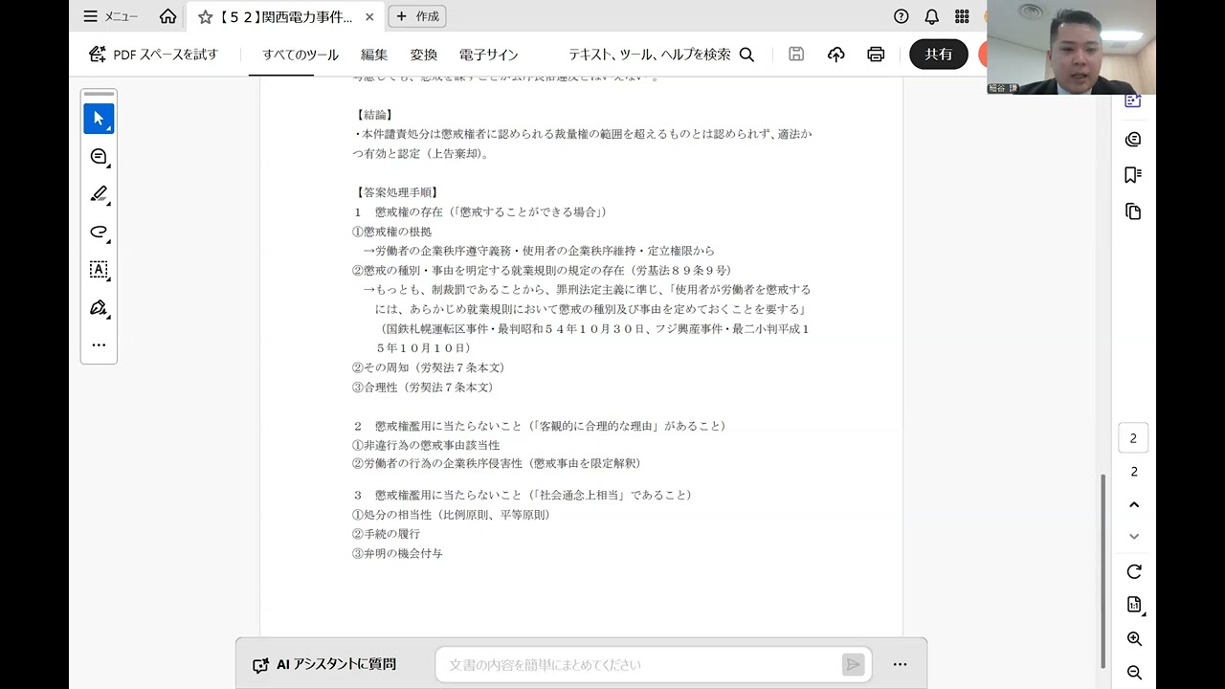Screen dimensions: 1225x689
Task: Close the 関西電力事件 document tab
Action: pyautogui.click(x=369, y=17)
